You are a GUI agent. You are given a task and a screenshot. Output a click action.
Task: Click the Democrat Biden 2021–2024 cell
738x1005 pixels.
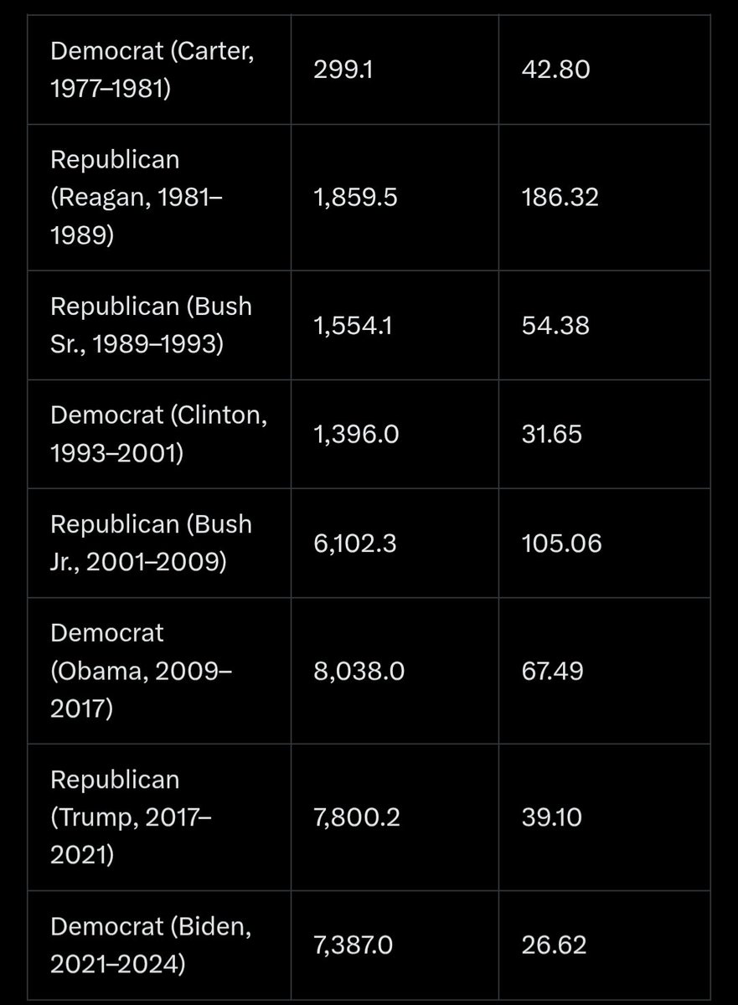(159, 945)
